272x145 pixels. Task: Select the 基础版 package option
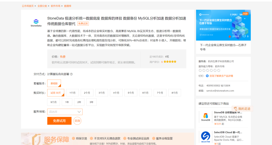point(54,83)
